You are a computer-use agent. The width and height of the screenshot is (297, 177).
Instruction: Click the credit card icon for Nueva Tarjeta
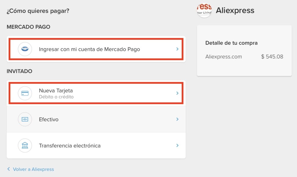point(25,93)
